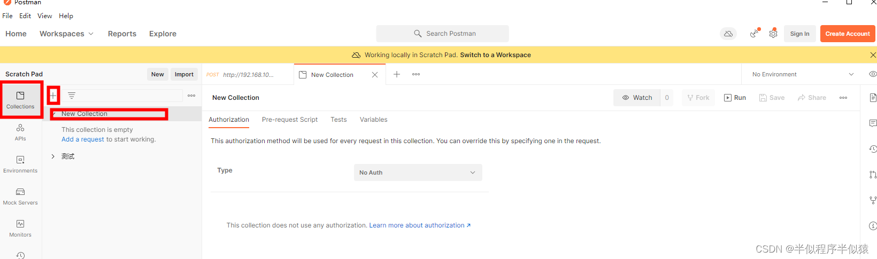Open the File menu
Image resolution: width=877 pixels, height=259 pixels.
pyautogui.click(x=7, y=16)
